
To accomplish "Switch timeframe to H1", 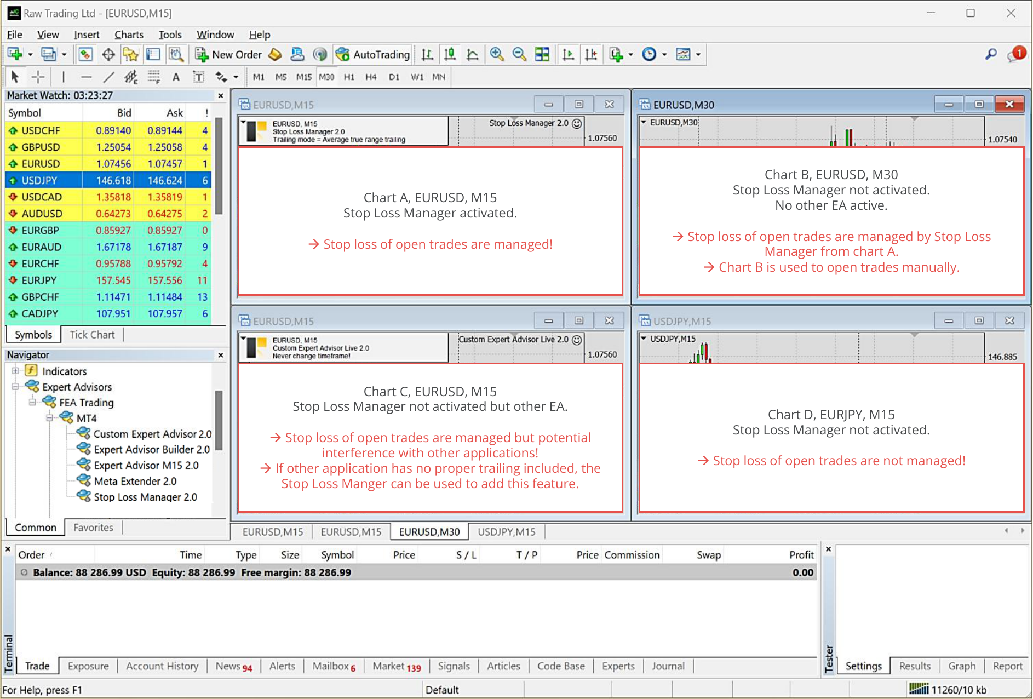I will 349,77.
